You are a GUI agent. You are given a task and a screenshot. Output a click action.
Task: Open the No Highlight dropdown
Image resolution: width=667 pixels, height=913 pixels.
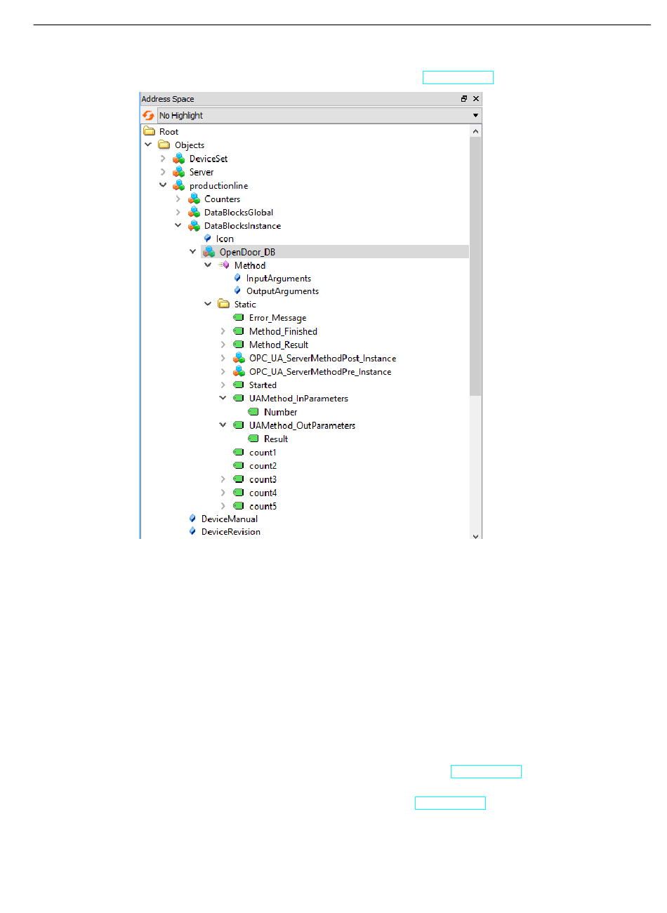pyautogui.click(x=319, y=115)
